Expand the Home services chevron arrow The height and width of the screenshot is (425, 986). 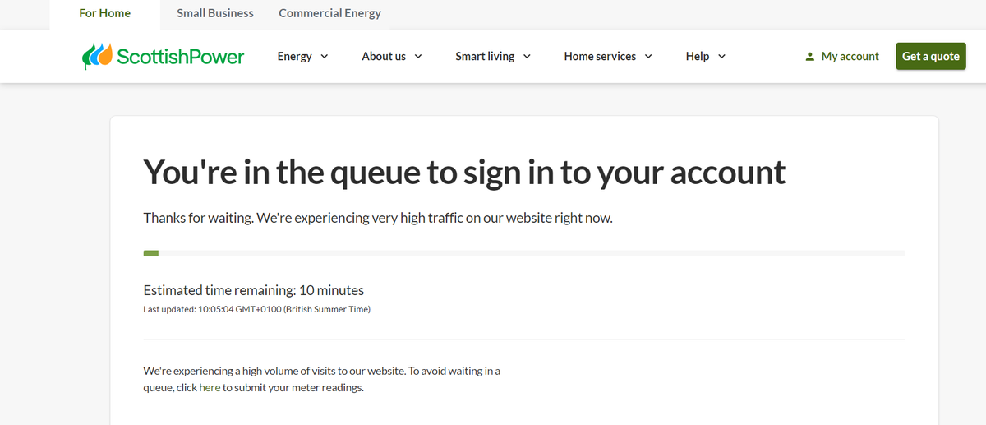[647, 56]
